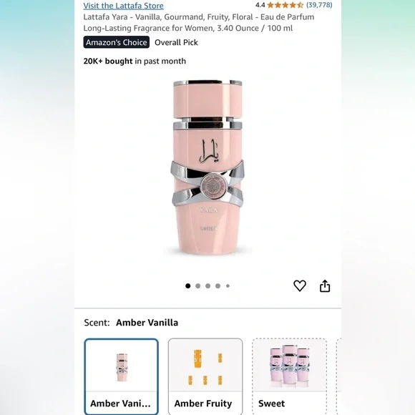Tap the Amazon's Choice badge
Image resolution: width=415 pixels, height=415 pixels.
[x=117, y=42]
